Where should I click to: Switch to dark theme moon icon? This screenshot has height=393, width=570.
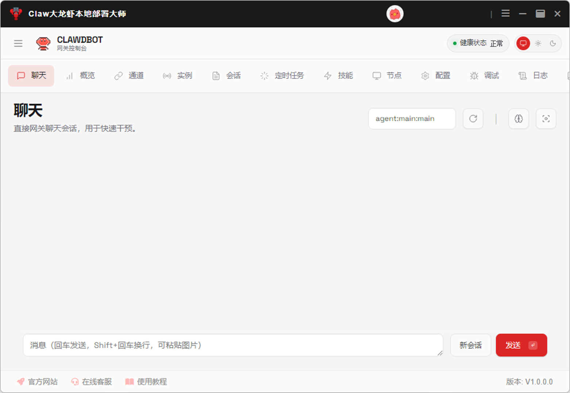point(553,43)
